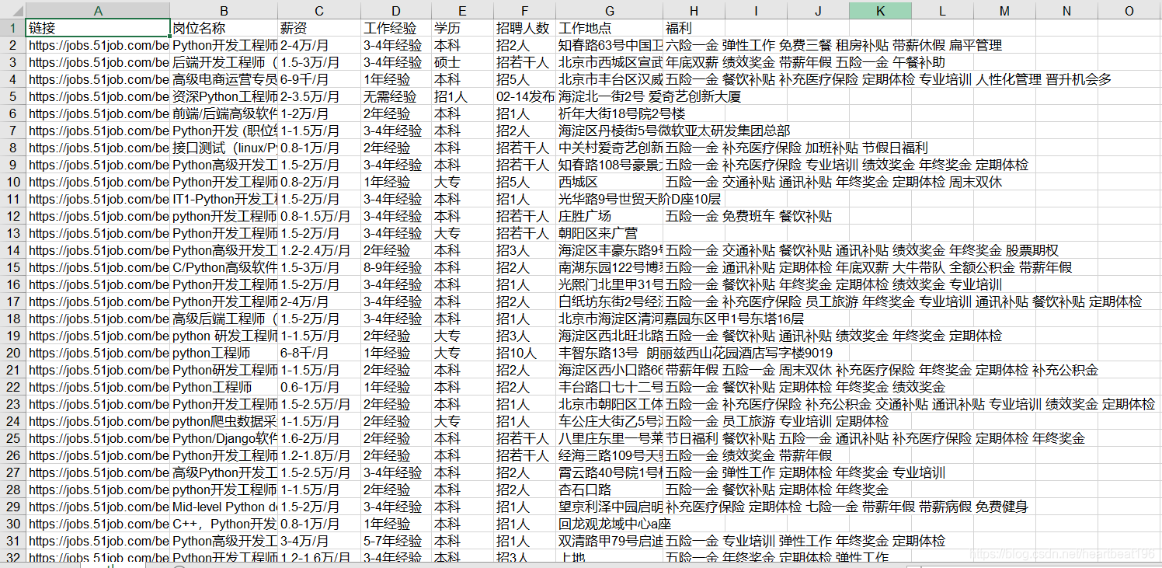Click column header O
The width and height of the screenshot is (1162, 568).
(1129, 11)
